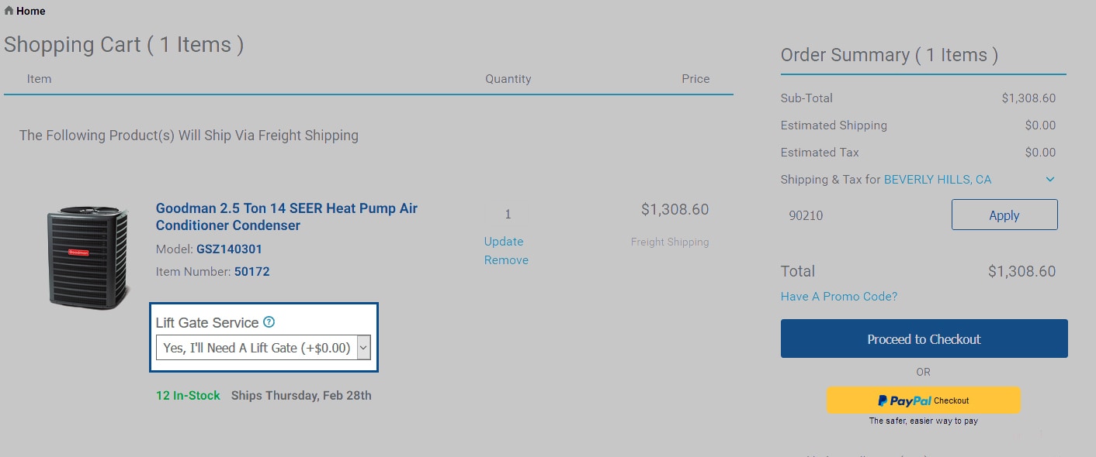
Task: Open the Lift Gate Service dropdown
Action: tap(263, 348)
